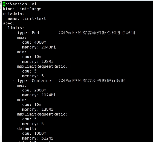Click cpu: 2000m value
This screenshot has width=153, height=142.
click(34, 90)
